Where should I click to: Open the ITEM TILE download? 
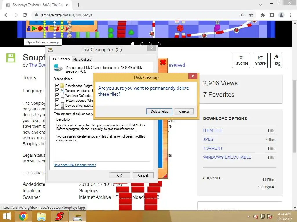[213, 130]
